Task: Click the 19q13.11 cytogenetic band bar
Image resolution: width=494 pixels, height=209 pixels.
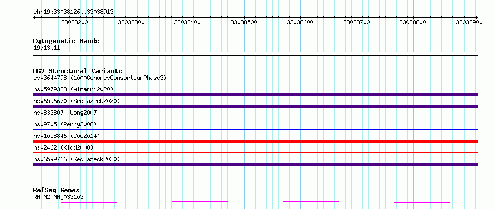Action: (x=255, y=54)
